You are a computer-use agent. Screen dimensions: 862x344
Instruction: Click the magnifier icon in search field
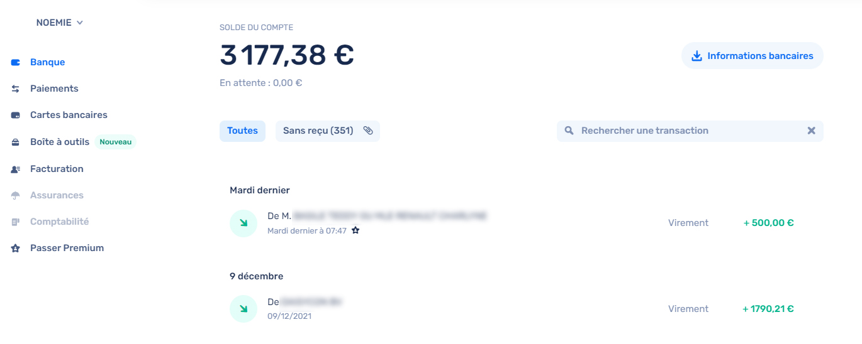click(569, 131)
